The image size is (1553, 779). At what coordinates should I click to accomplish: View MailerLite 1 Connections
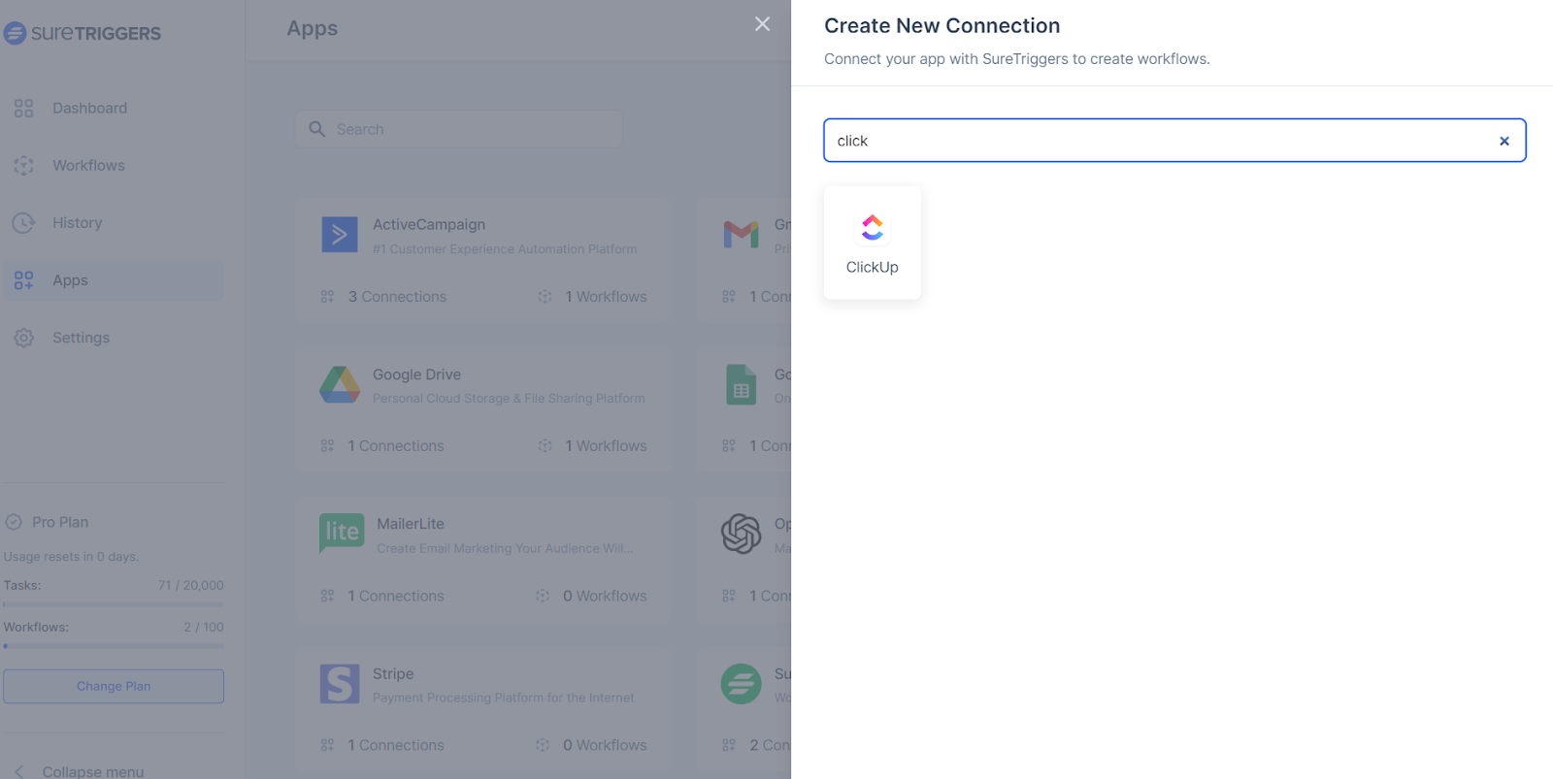[382, 596]
